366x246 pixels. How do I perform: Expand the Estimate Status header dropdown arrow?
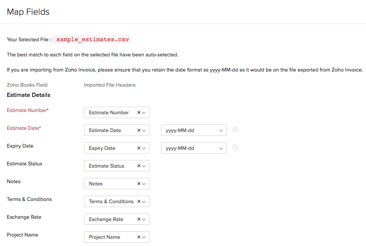point(144,166)
